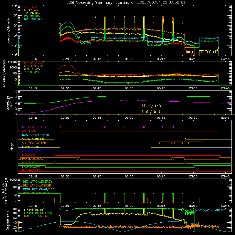
Task: Select the green FRONT_RATIO_1225 legend label
Action: coord(38,213)
